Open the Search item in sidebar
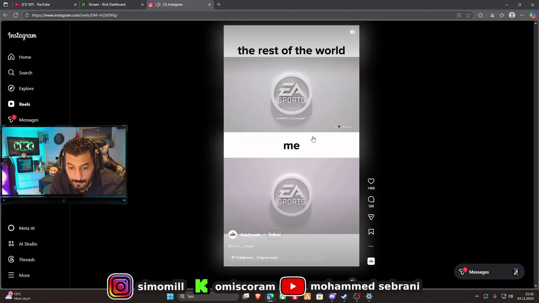This screenshot has height=303, width=539. [x=20, y=72]
